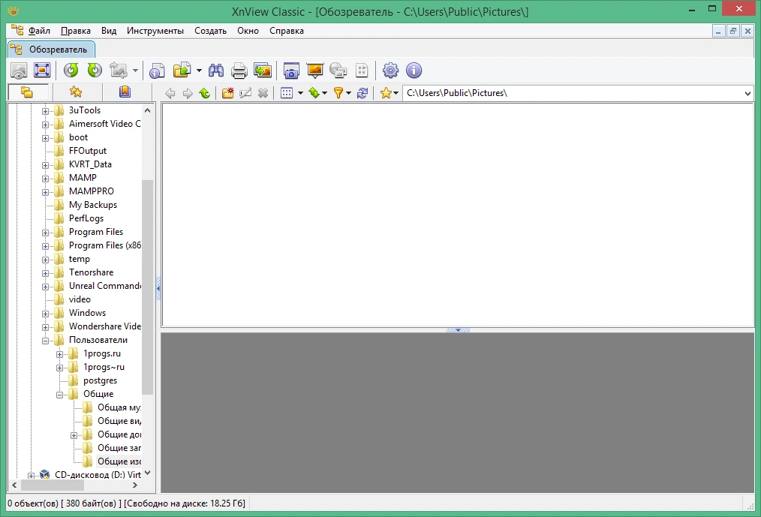Refresh the browser listing

tap(362, 93)
